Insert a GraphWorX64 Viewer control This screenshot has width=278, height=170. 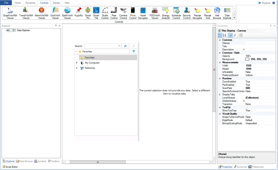point(10,13)
